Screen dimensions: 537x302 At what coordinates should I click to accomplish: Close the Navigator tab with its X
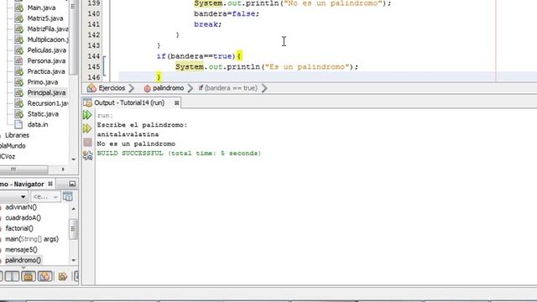click(x=50, y=184)
